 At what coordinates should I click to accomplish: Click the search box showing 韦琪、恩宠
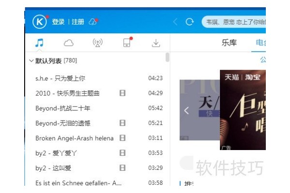(x=233, y=22)
